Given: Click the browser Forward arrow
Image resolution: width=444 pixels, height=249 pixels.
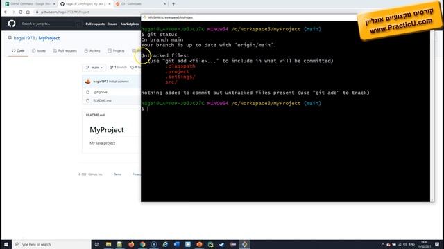Looking at the screenshot, I should click(x=13, y=12).
